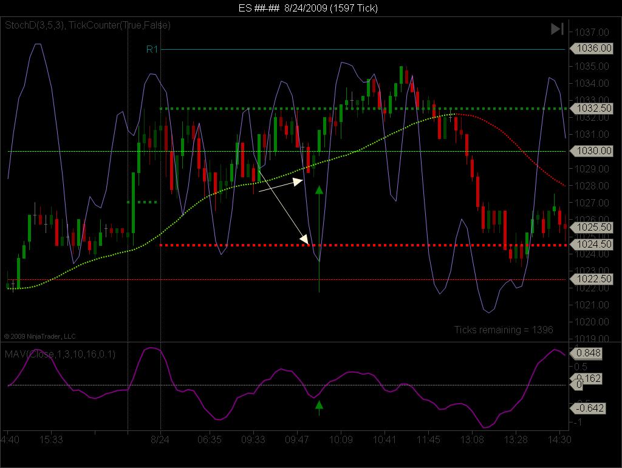Screen dimensions: 622x468
Task: Click the 13:28 time axis label
Action: (516, 439)
